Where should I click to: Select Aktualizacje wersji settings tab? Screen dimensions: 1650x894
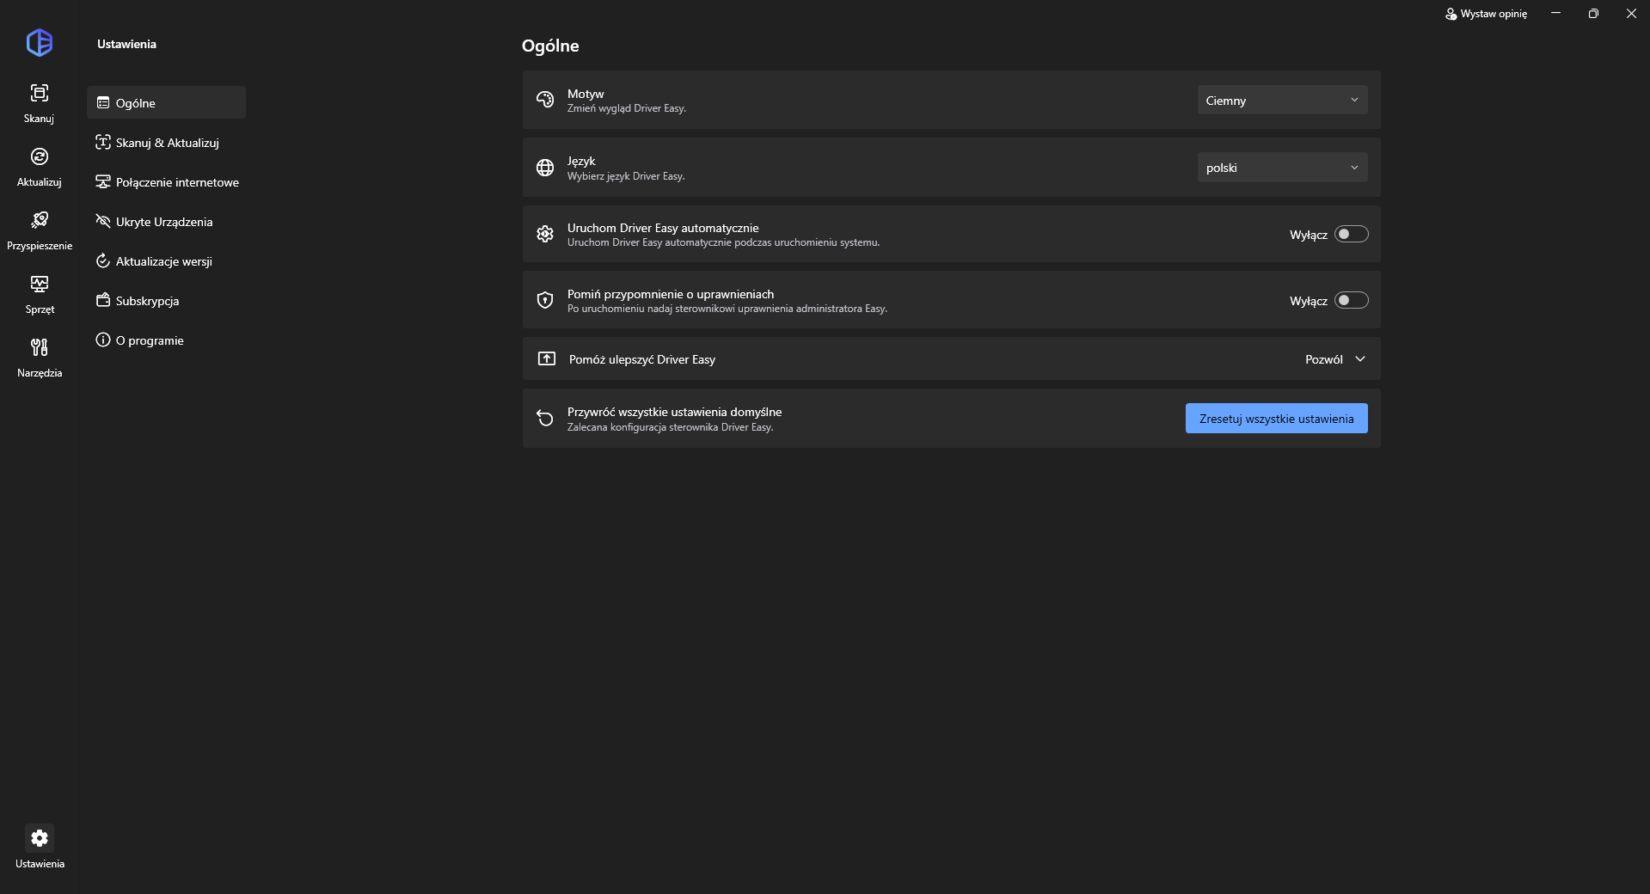[x=166, y=260]
